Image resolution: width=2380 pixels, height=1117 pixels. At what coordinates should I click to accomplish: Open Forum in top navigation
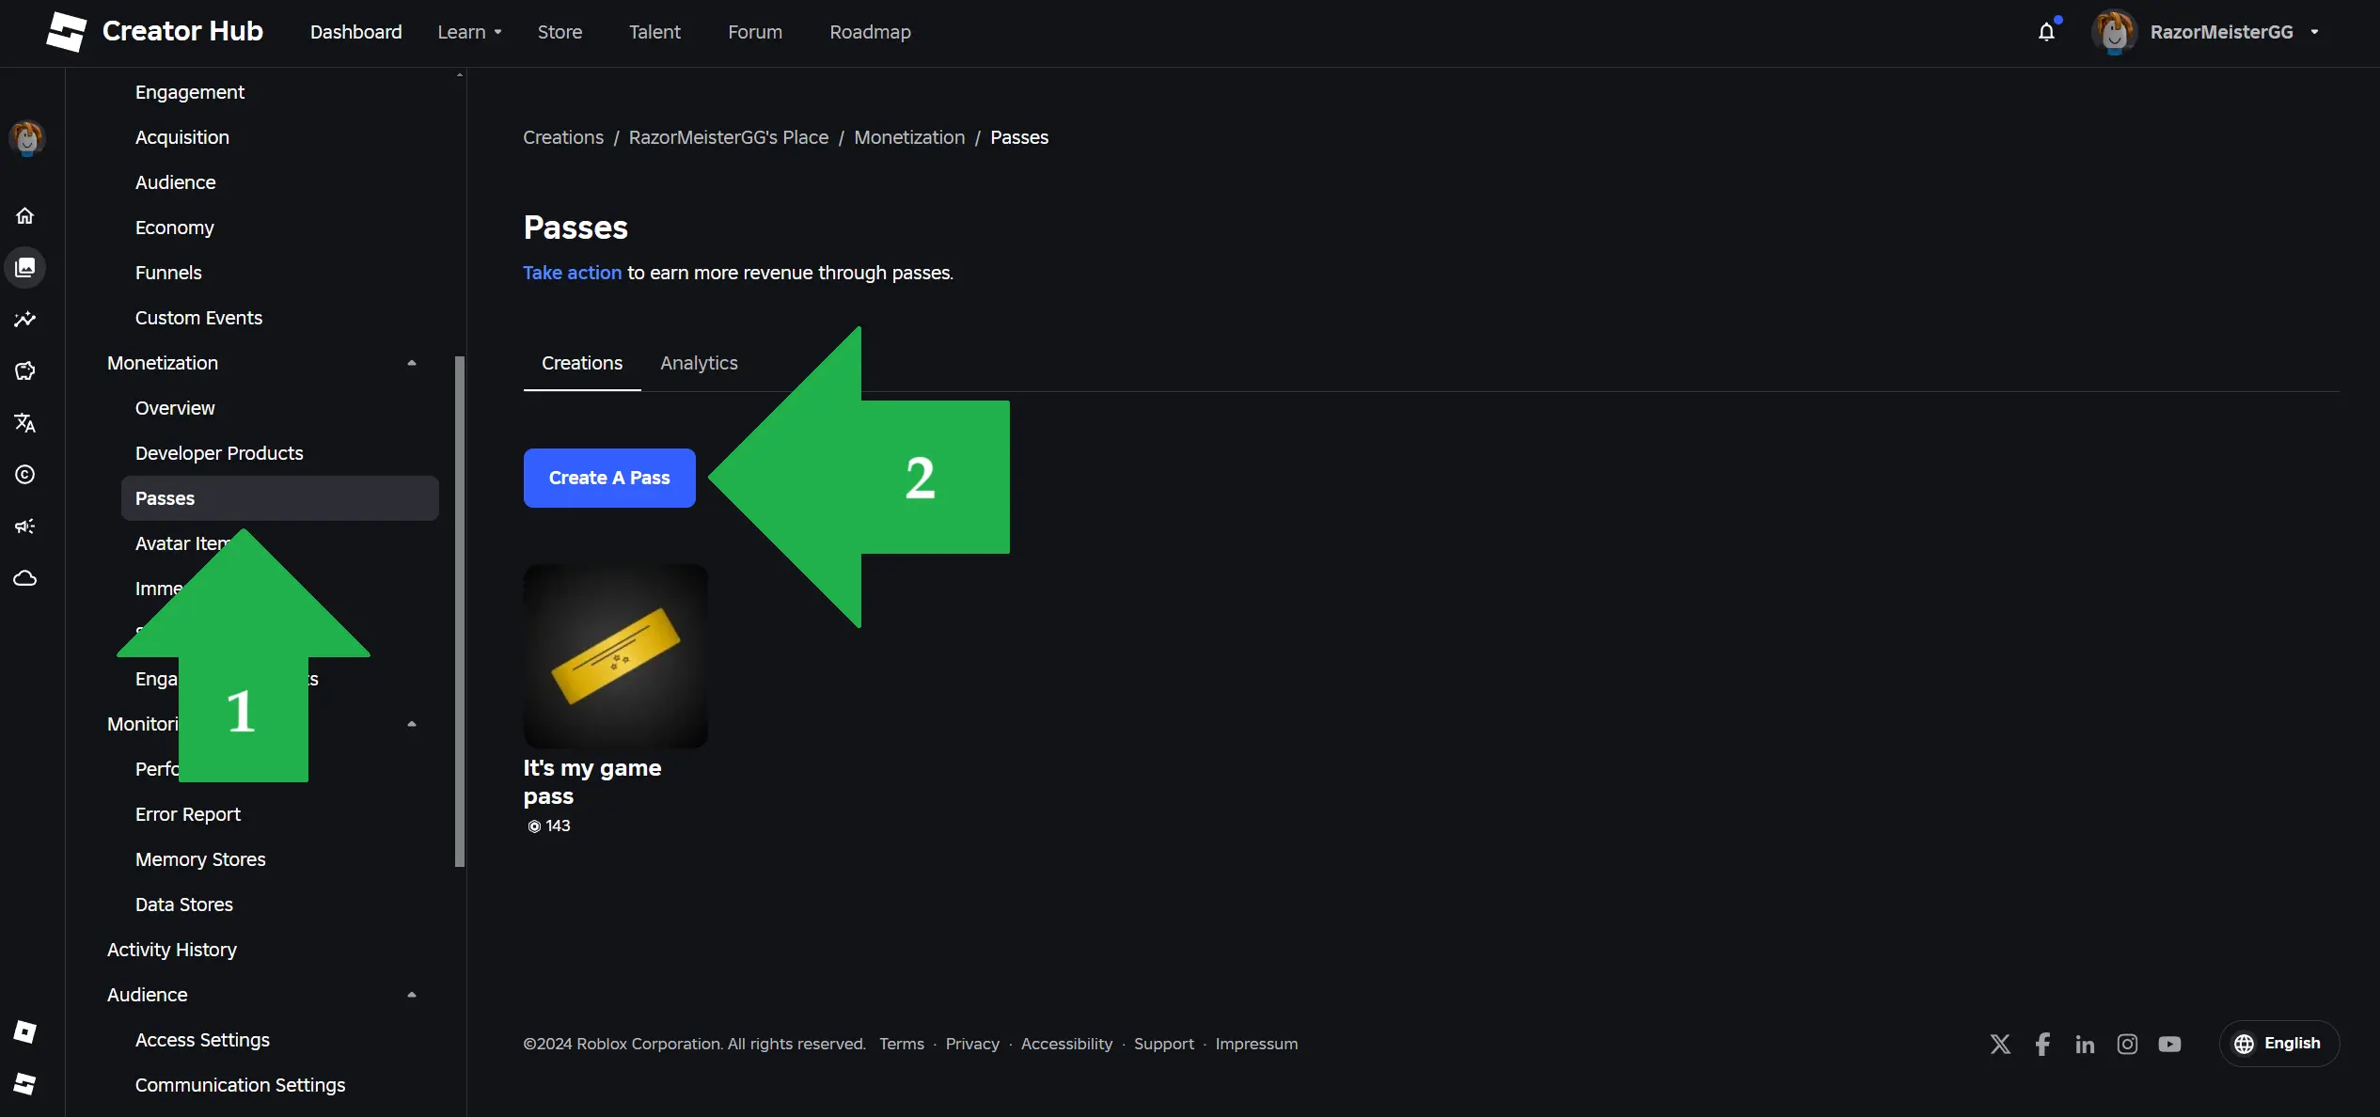coord(755,32)
